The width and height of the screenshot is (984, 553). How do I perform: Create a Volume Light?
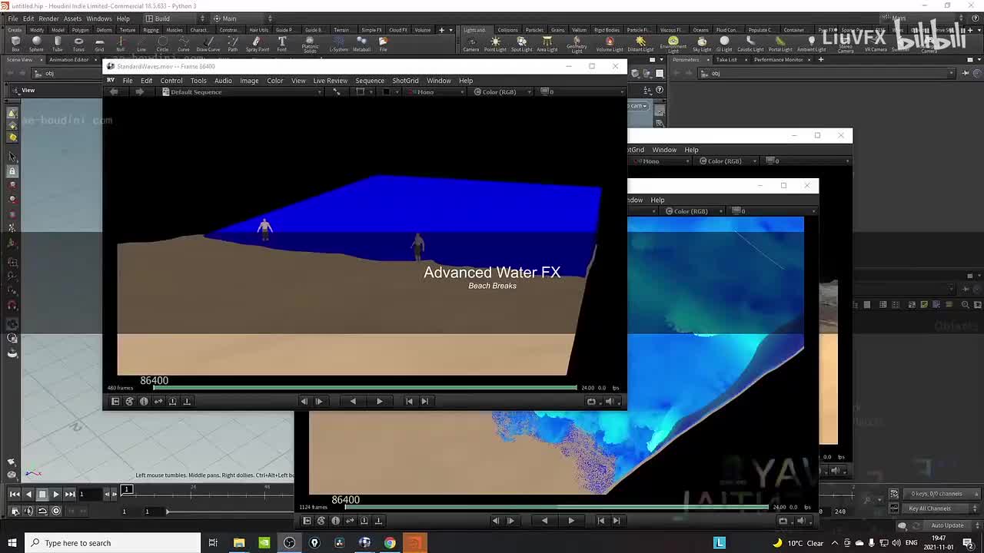point(610,44)
